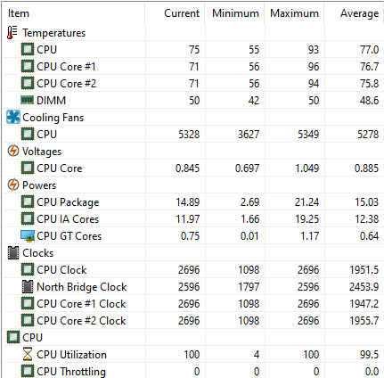This screenshot has width=384, height=378.
Task: Select the CPU section group row
Action: click(x=192, y=337)
